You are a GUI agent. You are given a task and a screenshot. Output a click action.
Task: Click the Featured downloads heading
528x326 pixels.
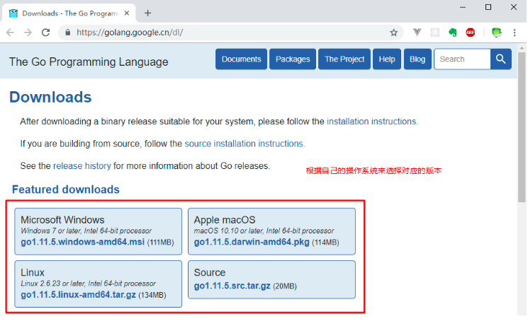pyautogui.click(x=66, y=190)
